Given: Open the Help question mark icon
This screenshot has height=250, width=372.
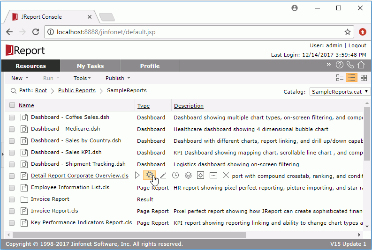Looking at the screenshot, I should (x=340, y=65).
